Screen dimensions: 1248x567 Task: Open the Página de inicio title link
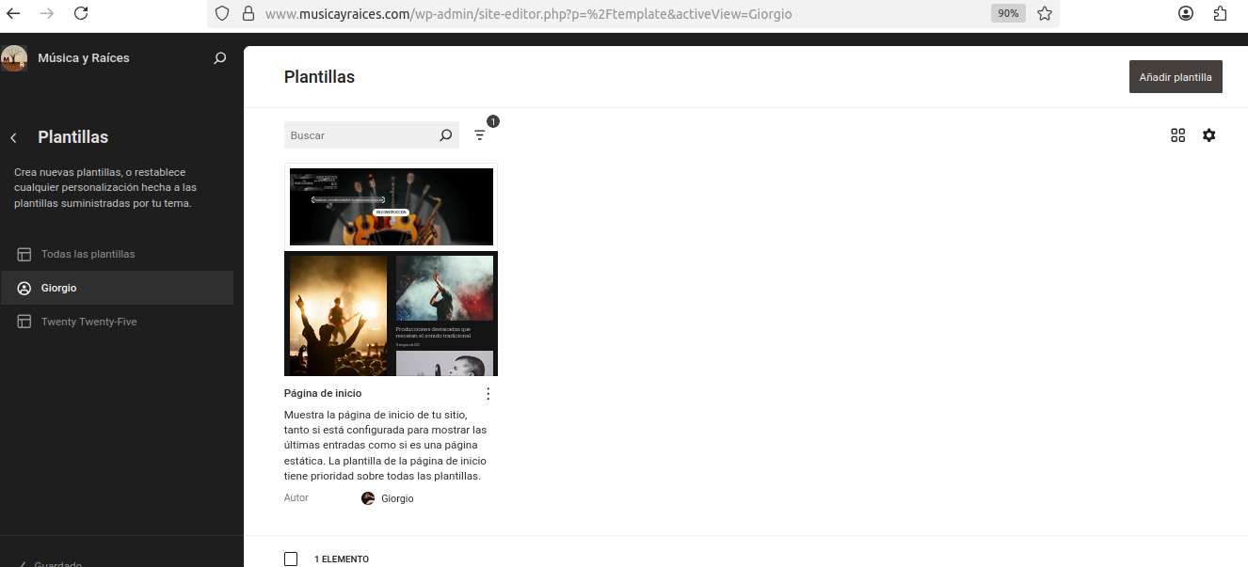(323, 393)
